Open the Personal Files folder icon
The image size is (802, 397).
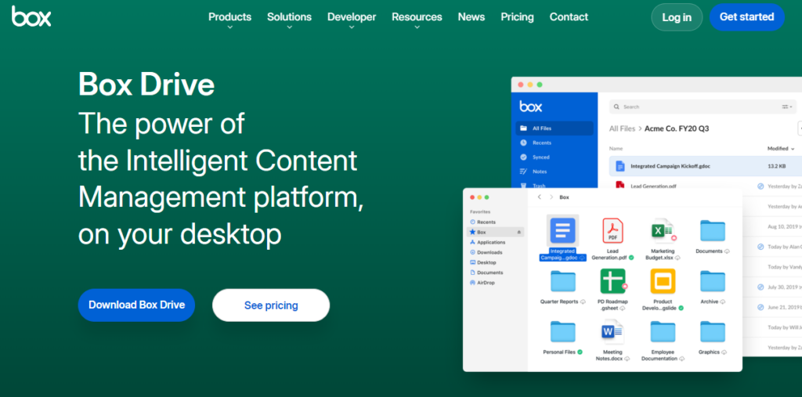pyautogui.click(x=562, y=331)
